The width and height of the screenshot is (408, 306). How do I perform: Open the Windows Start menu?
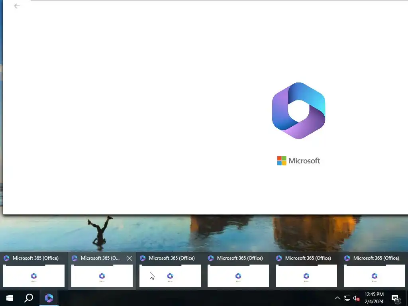click(10, 298)
